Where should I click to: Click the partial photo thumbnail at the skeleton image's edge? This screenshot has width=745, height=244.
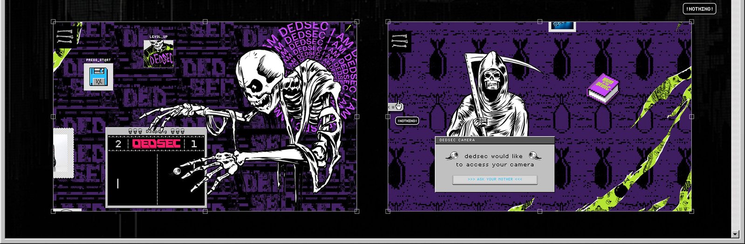pos(63,153)
